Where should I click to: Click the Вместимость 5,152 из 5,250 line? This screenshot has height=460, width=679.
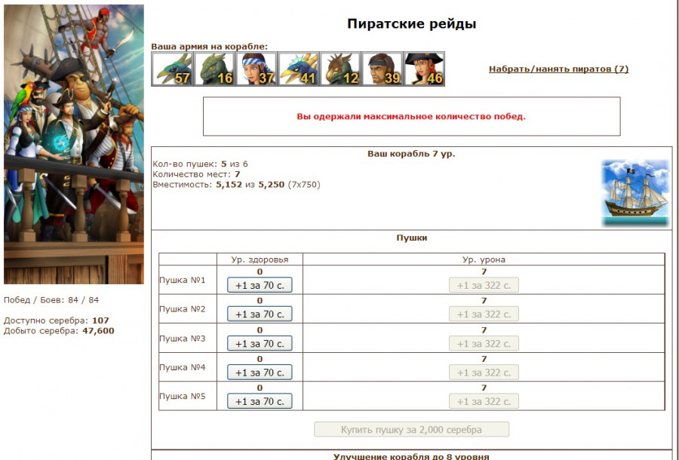[x=236, y=185]
